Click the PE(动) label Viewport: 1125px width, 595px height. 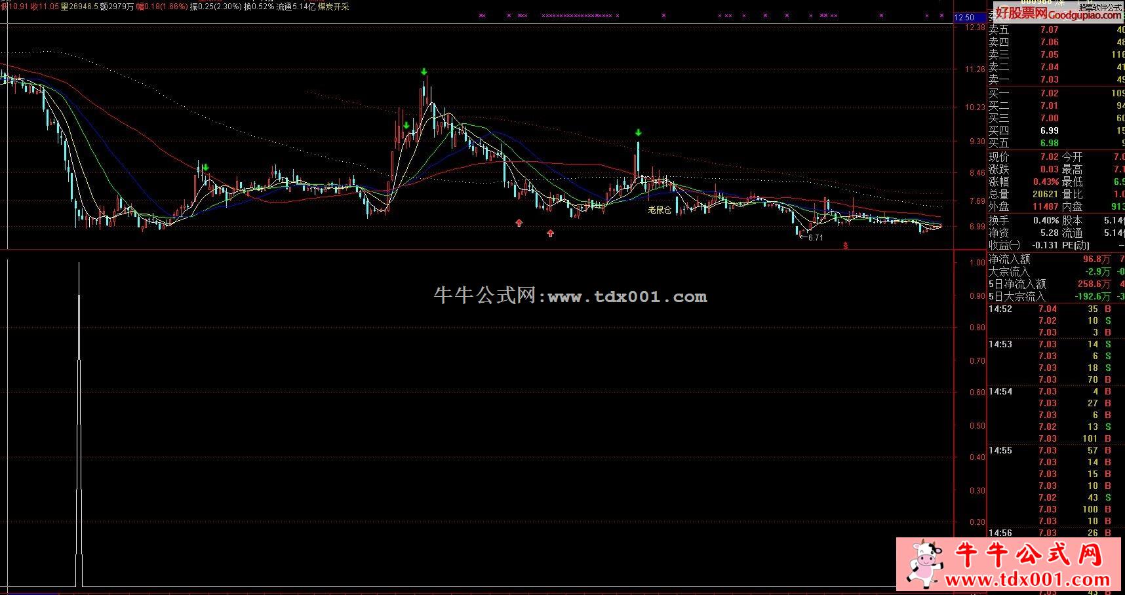pos(1076,245)
